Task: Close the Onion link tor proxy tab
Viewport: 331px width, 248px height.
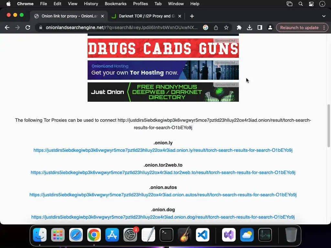Action: (x=102, y=16)
